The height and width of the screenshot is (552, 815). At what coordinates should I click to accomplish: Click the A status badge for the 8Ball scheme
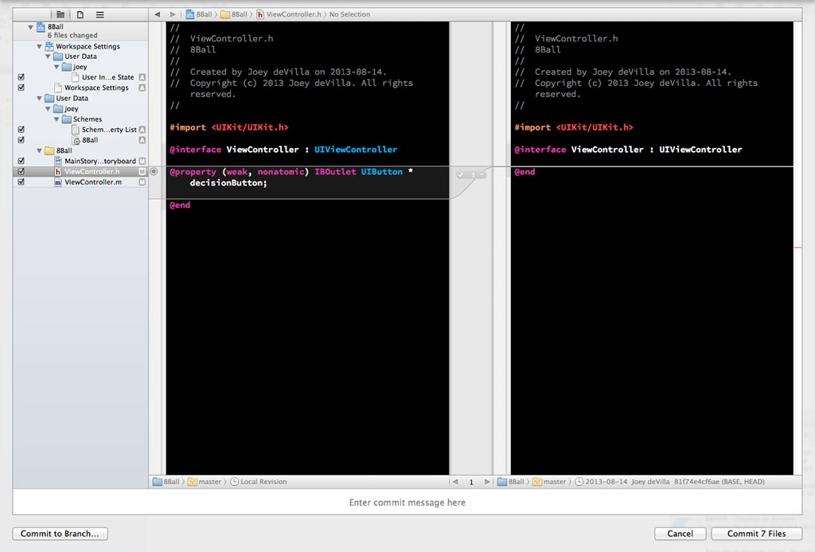(142, 140)
